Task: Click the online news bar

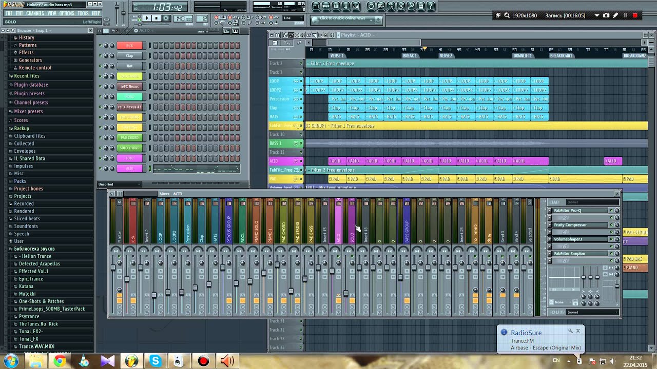Action: (346, 19)
